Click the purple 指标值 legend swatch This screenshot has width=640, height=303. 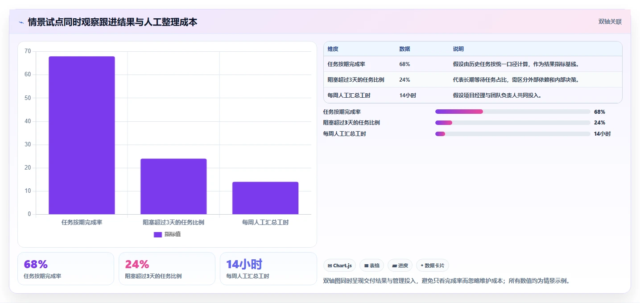pos(157,235)
